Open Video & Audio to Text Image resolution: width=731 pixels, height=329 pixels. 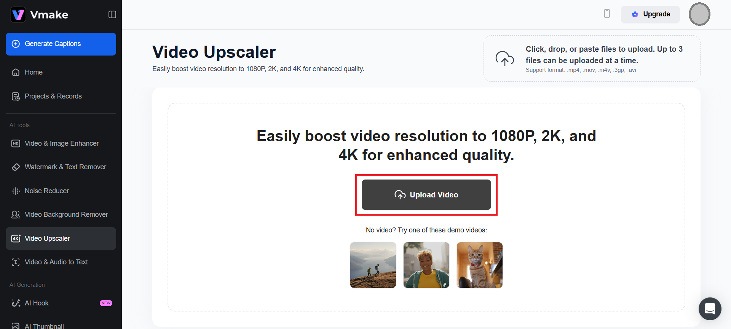pos(61,262)
